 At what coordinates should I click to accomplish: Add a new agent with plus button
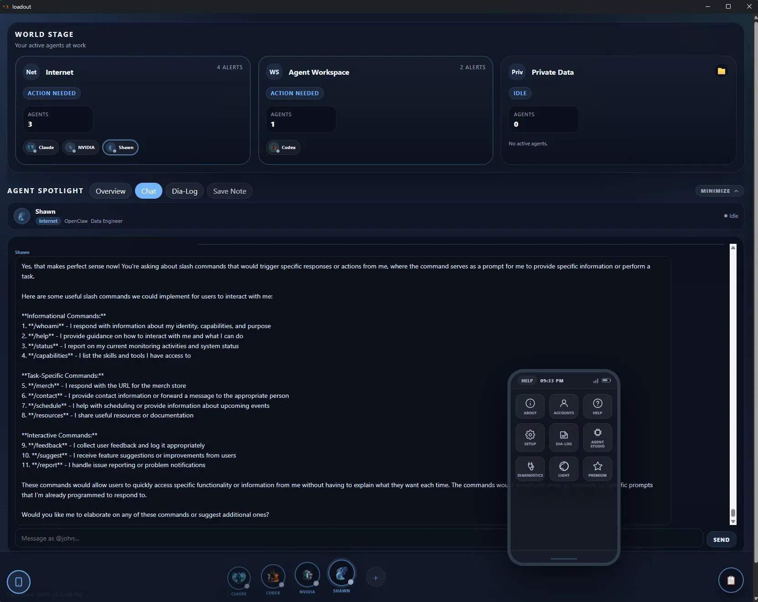click(376, 578)
